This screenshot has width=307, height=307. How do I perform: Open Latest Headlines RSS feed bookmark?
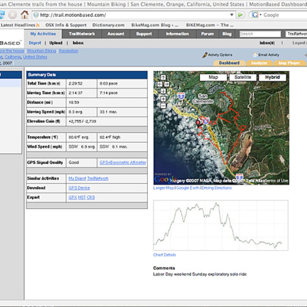pyautogui.click(x=20, y=25)
